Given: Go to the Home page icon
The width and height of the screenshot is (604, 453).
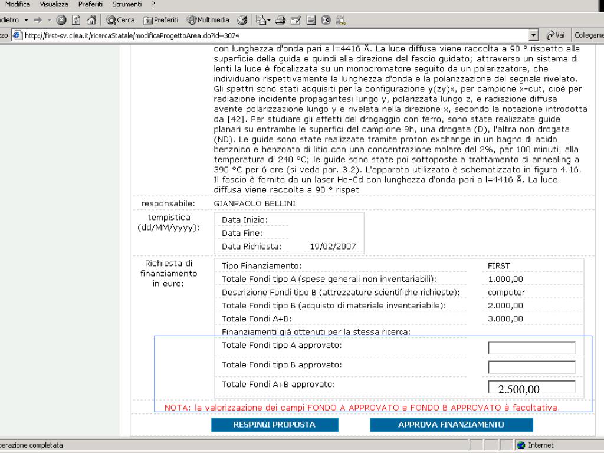Looking at the screenshot, I should pyautogui.click(x=91, y=20).
